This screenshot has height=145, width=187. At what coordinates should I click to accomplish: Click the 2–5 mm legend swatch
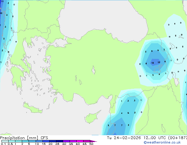(25, 141)
